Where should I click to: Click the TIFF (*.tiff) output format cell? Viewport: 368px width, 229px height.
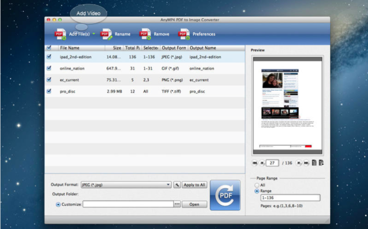[x=171, y=91]
